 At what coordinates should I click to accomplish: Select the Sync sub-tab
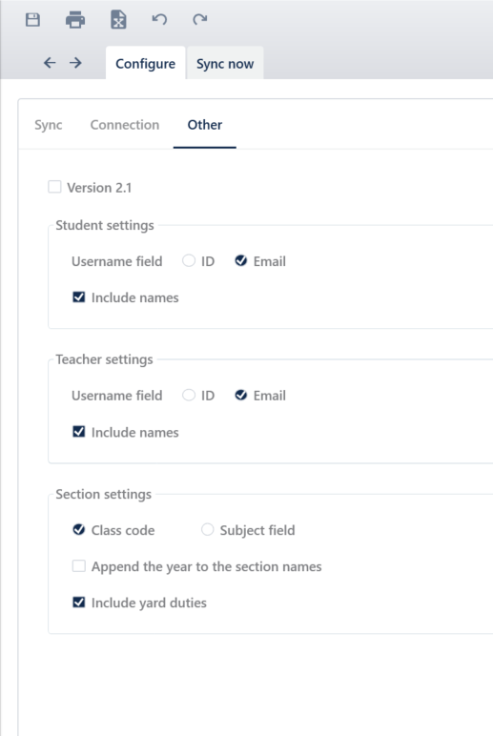click(49, 125)
